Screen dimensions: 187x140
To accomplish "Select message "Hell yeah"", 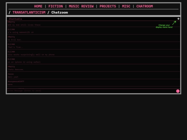I will pos(13,77).
